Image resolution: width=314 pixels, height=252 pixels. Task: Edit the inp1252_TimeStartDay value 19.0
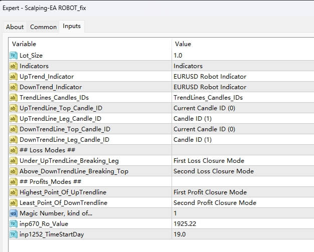tap(180, 234)
